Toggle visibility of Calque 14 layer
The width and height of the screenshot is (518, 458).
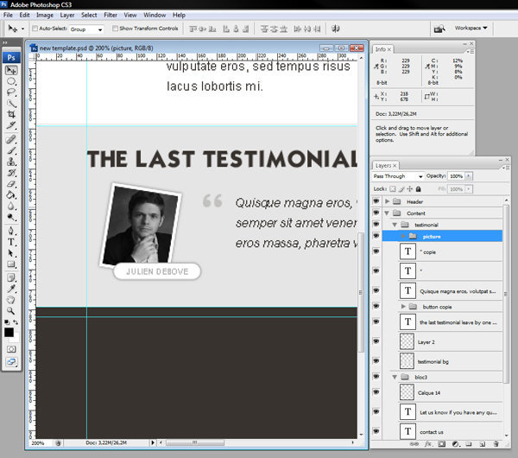pyautogui.click(x=376, y=392)
